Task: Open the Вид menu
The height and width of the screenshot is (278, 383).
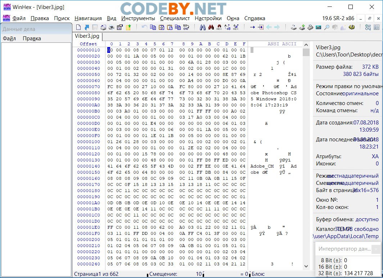Action: (x=111, y=18)
